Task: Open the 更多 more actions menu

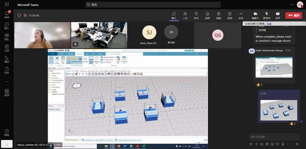Action: point(241,15)
